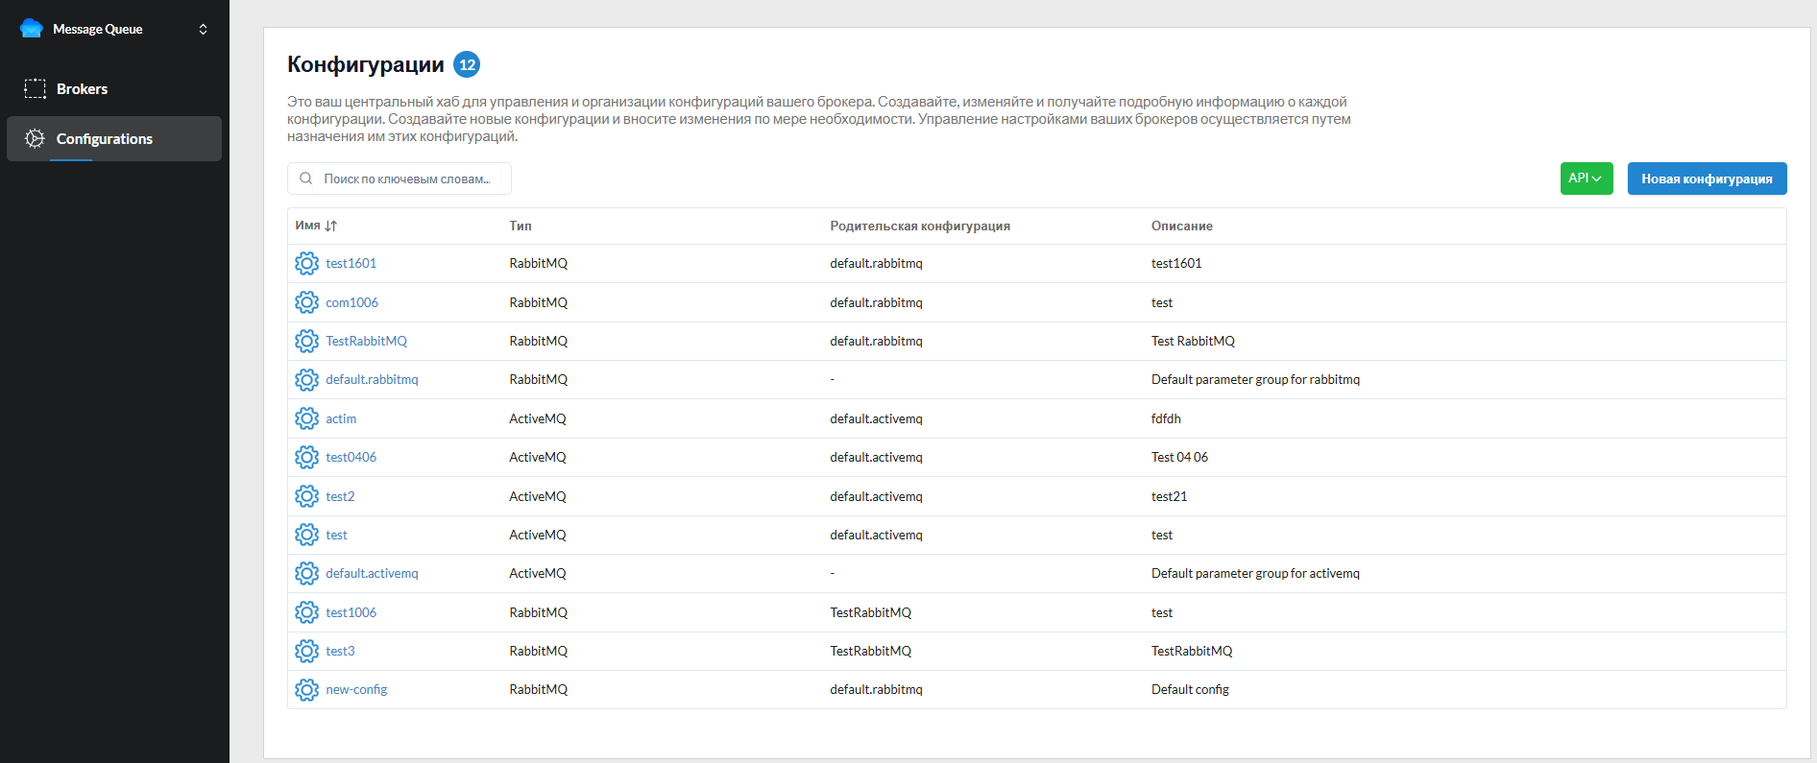Image resolution: width=1817 pixels, height=763 pixels.
Task: Sort by the Имя column arrows
Action: (x=331, y=226)
